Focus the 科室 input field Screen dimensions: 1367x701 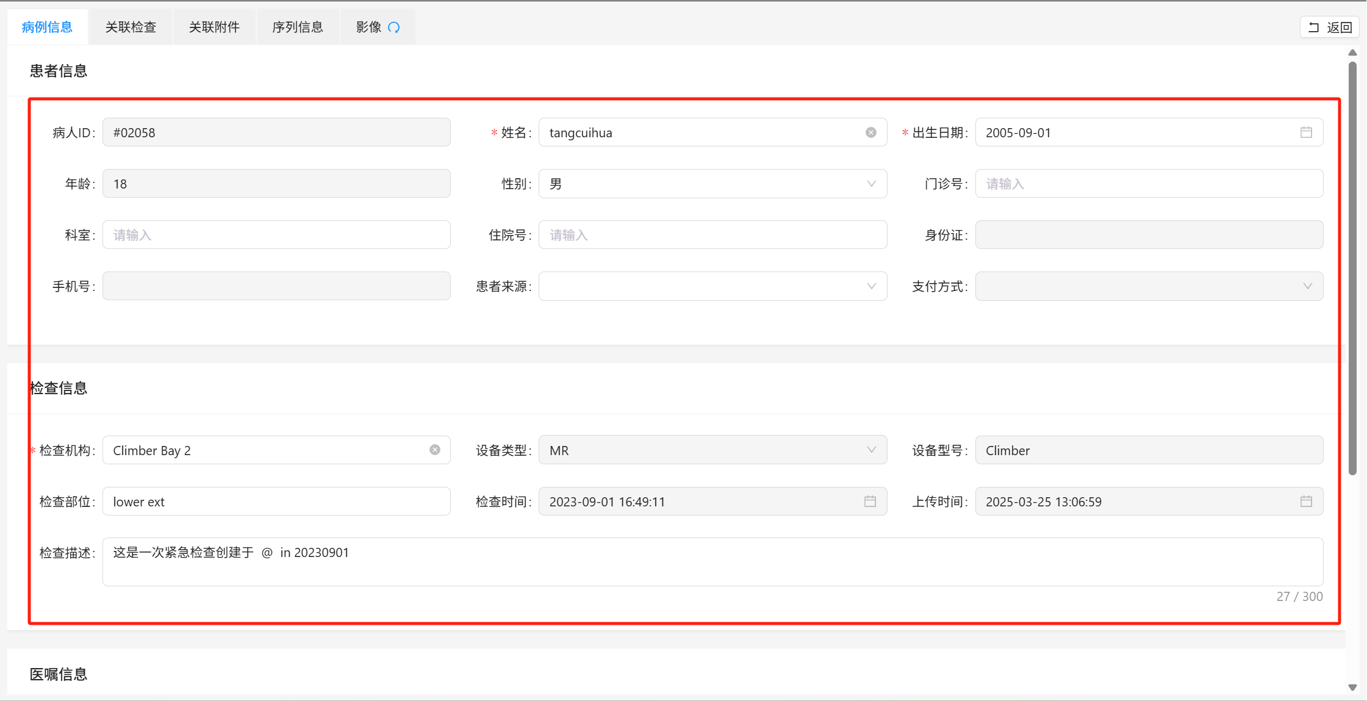tap(276, 235)
